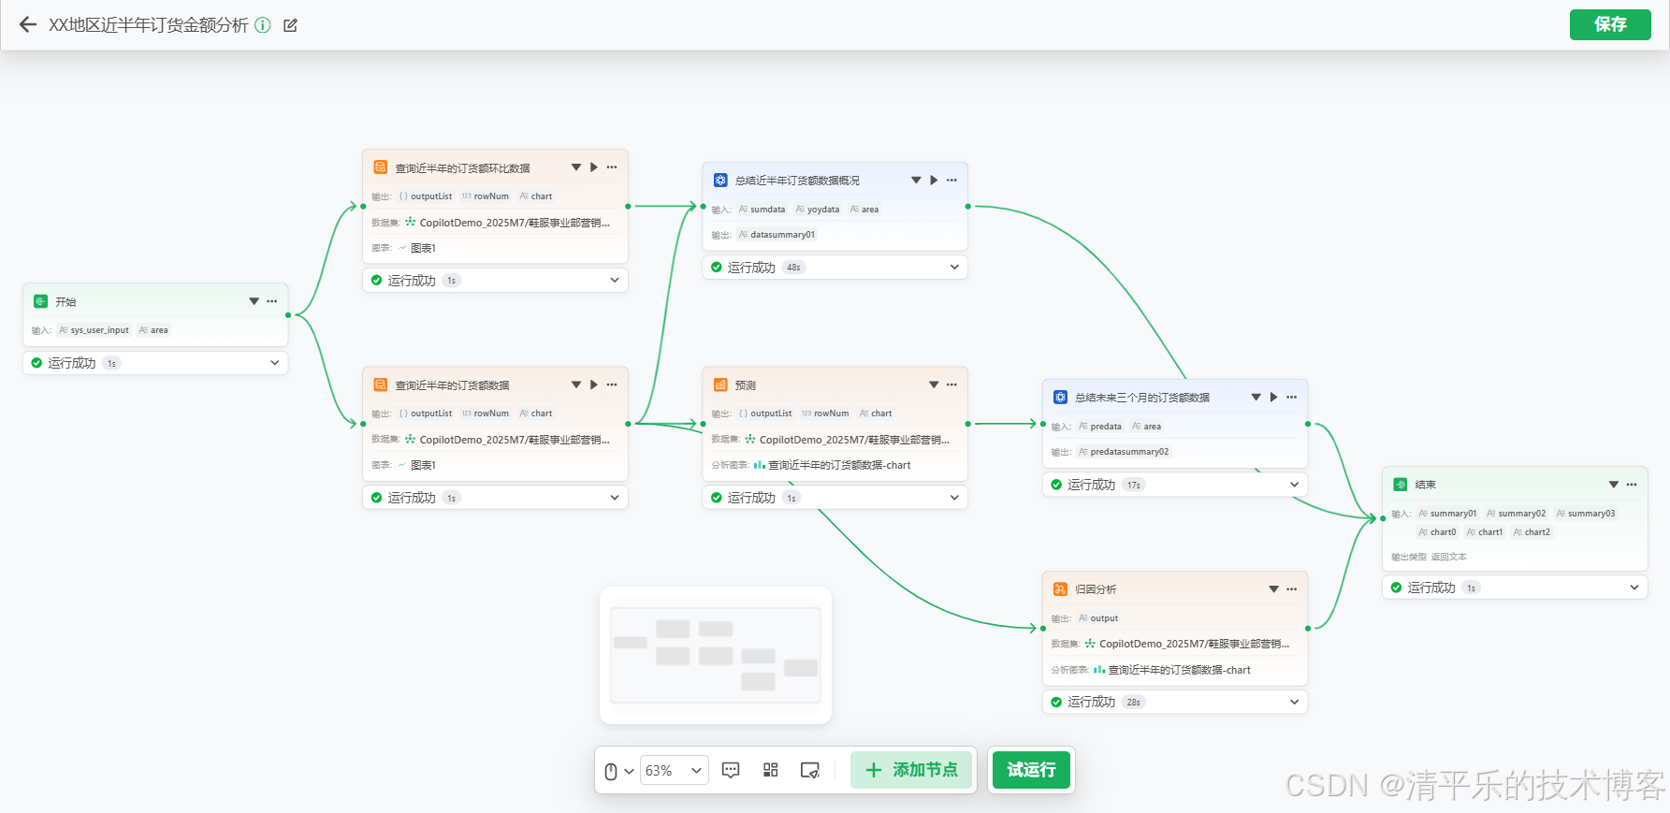Viewport: 1670px width, 813px height.
Task: Click sys_user_input variable in 开始 node
Action: [94, 330]
